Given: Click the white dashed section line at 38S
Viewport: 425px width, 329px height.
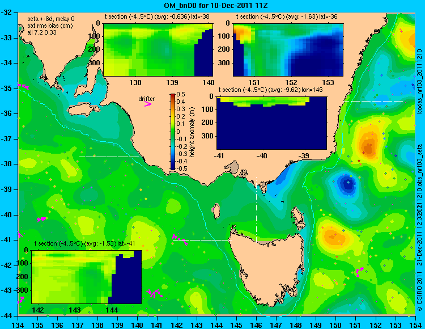Looking at the screenshot, I should [x=109, y=157].
